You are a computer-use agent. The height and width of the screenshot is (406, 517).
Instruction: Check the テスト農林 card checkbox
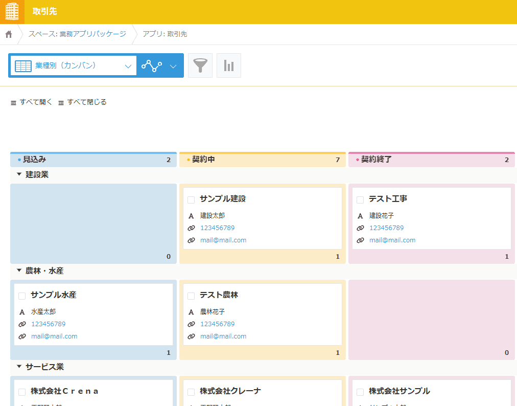pyautogui.click(x=191, y=296)
